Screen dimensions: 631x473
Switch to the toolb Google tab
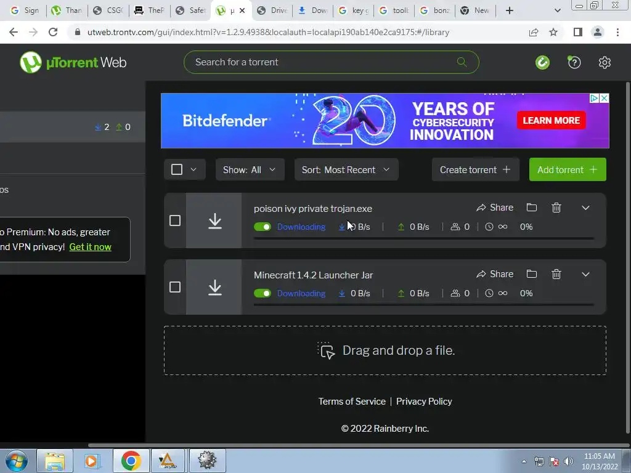394,10
